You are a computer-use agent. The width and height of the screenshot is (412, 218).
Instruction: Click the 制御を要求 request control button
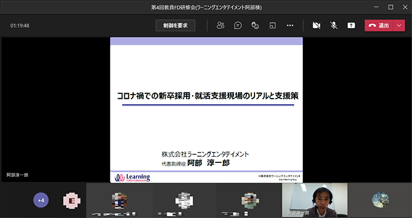pos(175,25)
